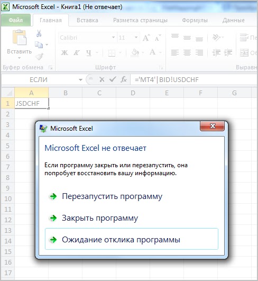The width and height of the screenshot is (258, 281).
Task: Select row 17 header
Action: (8, 273)
